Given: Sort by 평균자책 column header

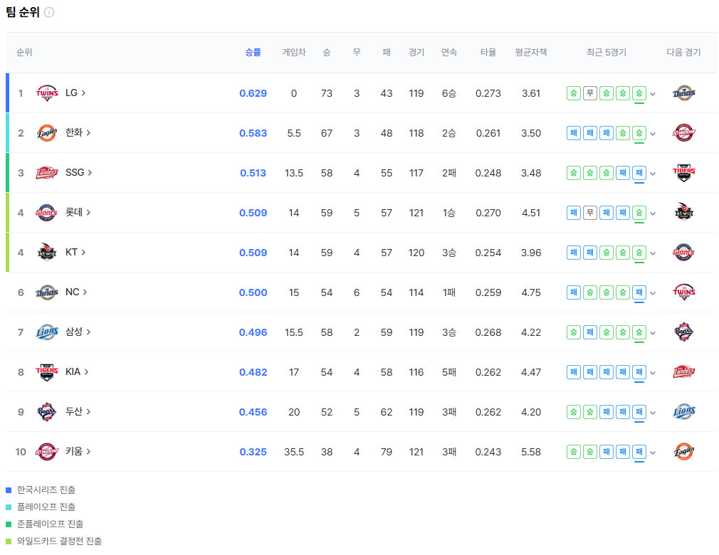Looking at the screenshot, I should [531, 53].
